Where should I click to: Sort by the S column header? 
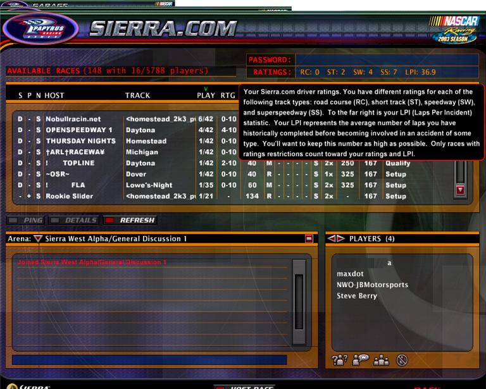(20, 96)
